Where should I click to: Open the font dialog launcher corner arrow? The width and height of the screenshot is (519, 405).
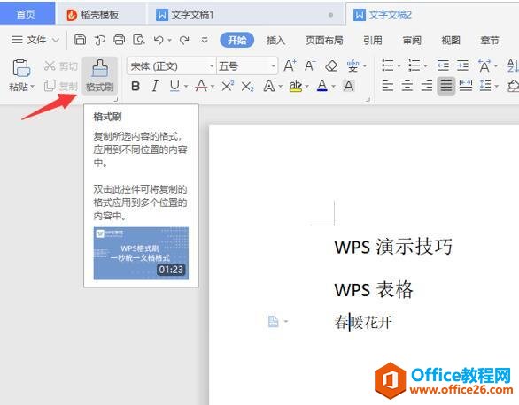pos(368,99)
